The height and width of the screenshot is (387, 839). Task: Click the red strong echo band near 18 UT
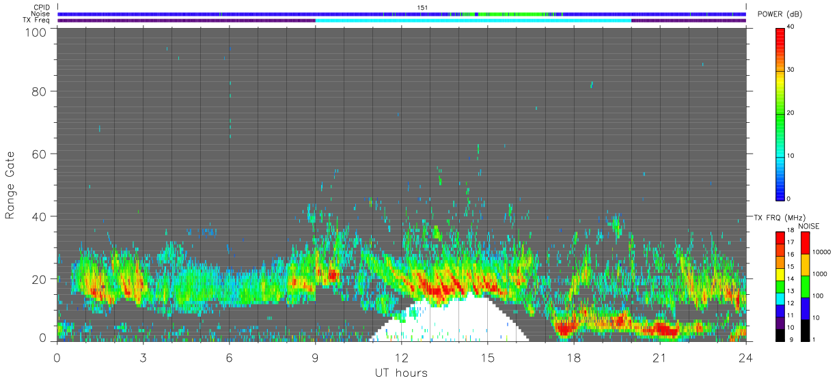click(566, 328)
